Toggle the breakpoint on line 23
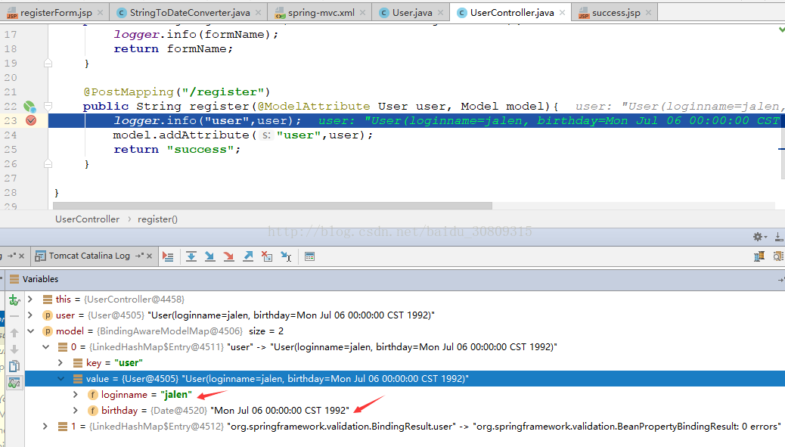 pyautogui.click(x=31, y=120)
